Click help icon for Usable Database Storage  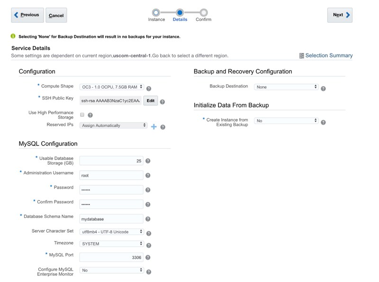(x=148, y=161)
